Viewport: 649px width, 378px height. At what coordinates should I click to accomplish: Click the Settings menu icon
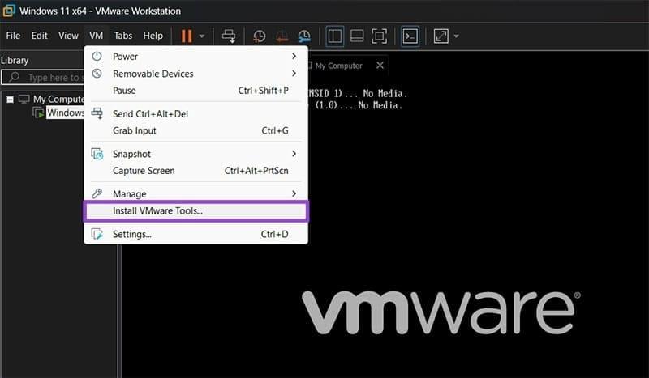[x=97, y=234]
